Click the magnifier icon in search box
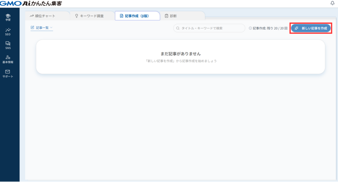The width and height of the screenshot is (338, 182). (x=178, y=28)
